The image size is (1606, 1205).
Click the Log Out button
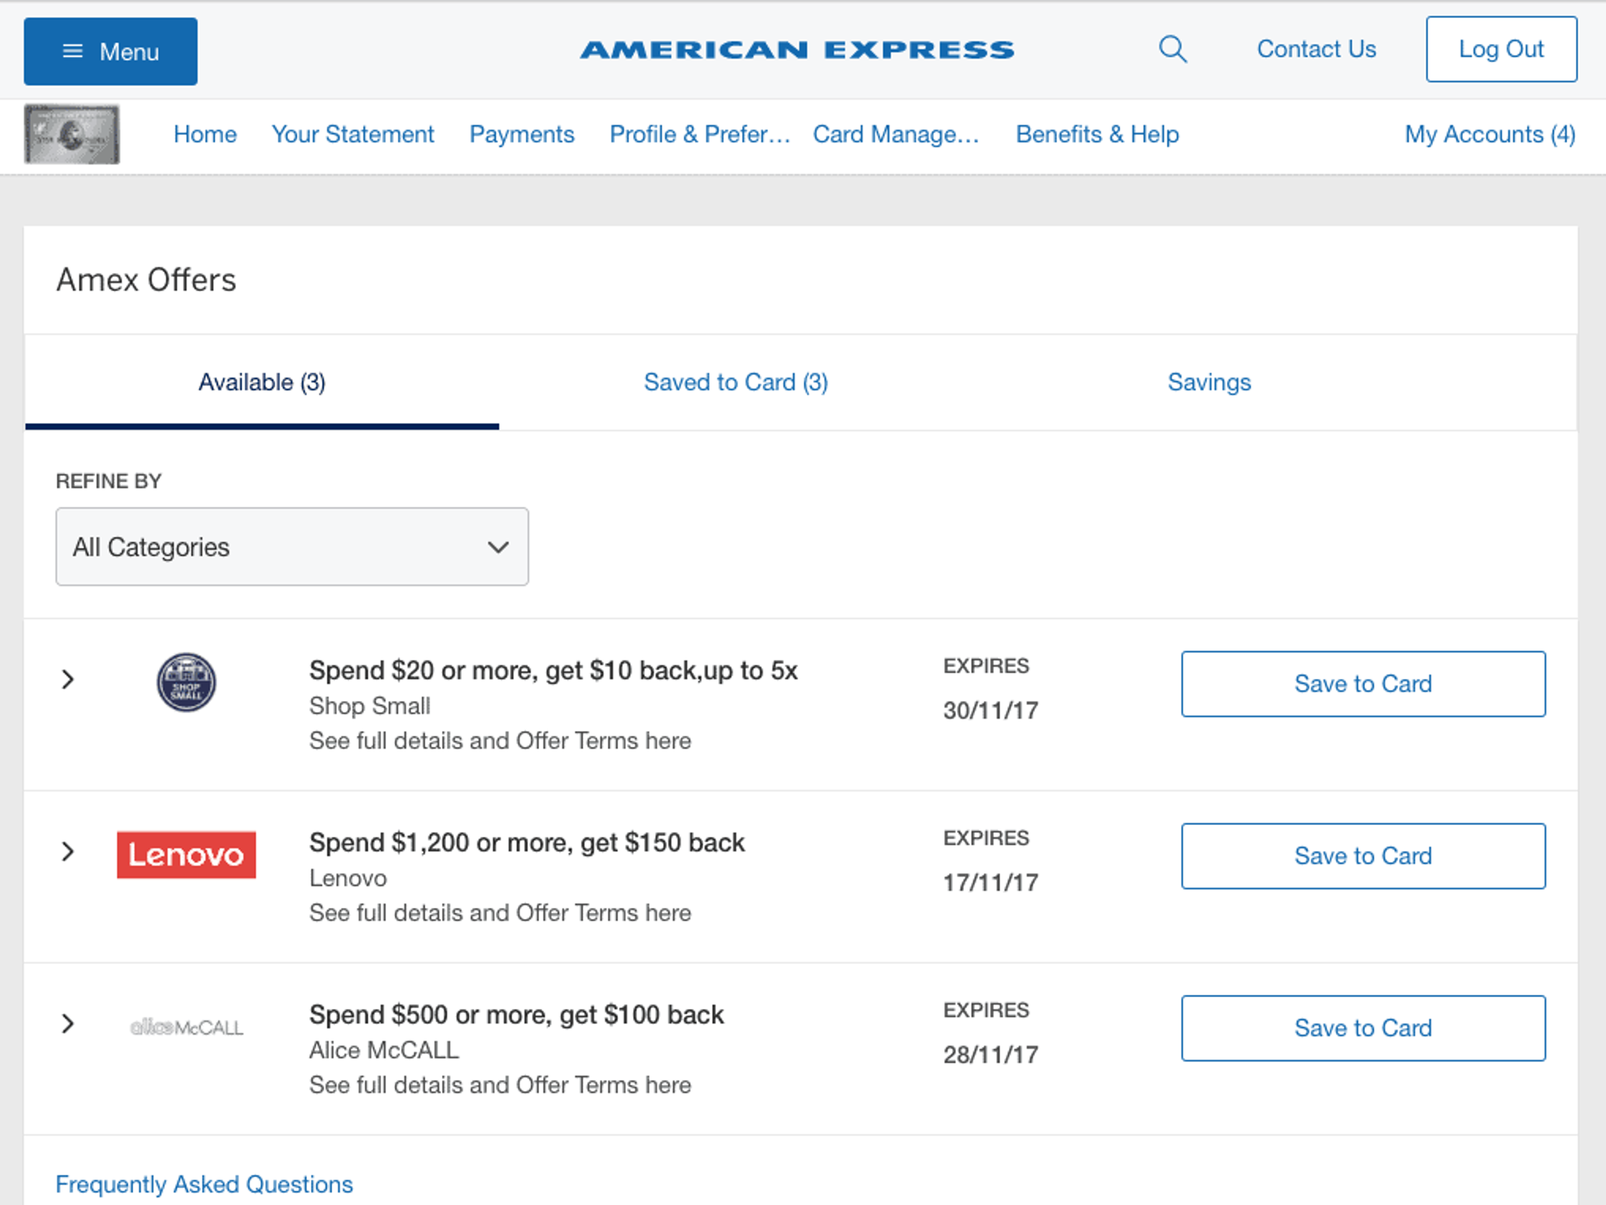click(1501, 49)
